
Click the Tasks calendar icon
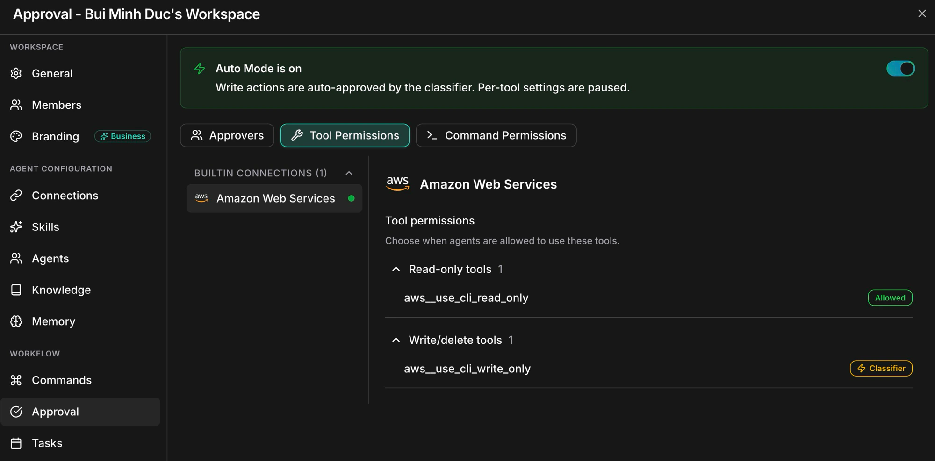[x=16, y=443]
